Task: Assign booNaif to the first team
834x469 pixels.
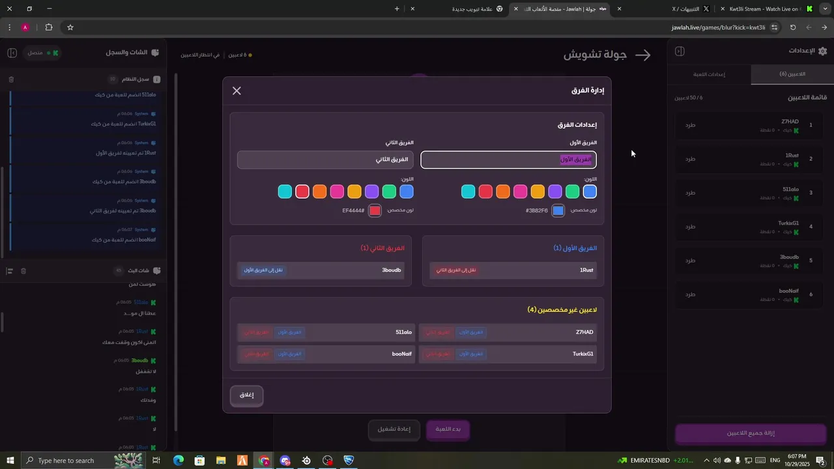Action: (290, 354)
